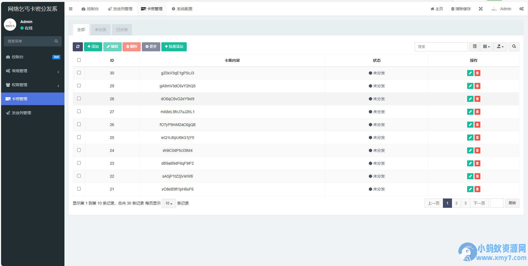Click the 批量添加 button
This screenshot has width=528, height=266.
pyautogui.click(x=174, y=47)
